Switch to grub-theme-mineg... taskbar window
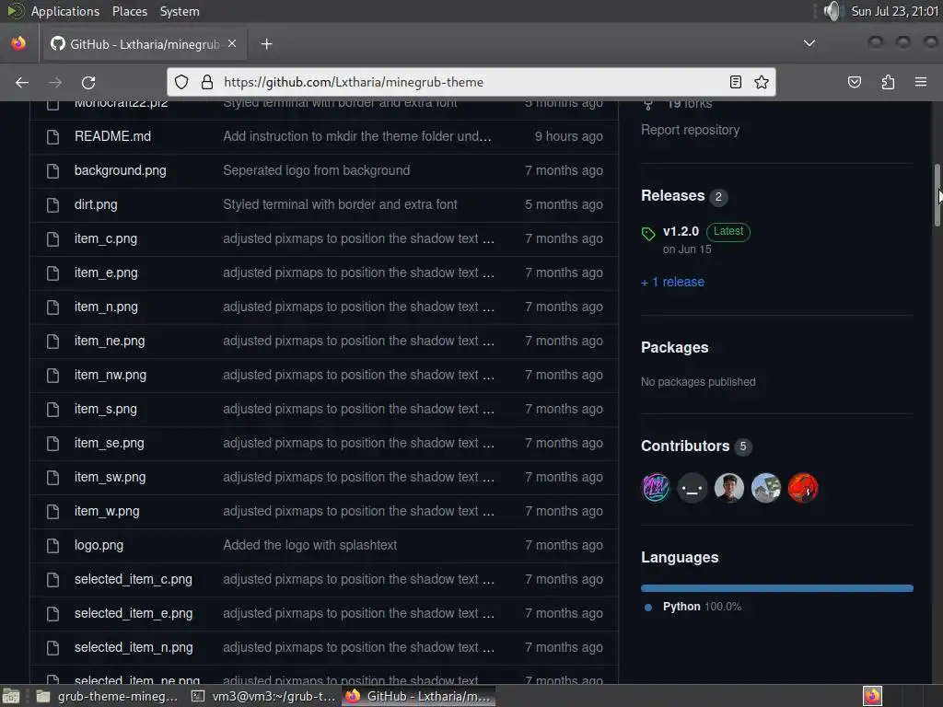 [109, 696]
